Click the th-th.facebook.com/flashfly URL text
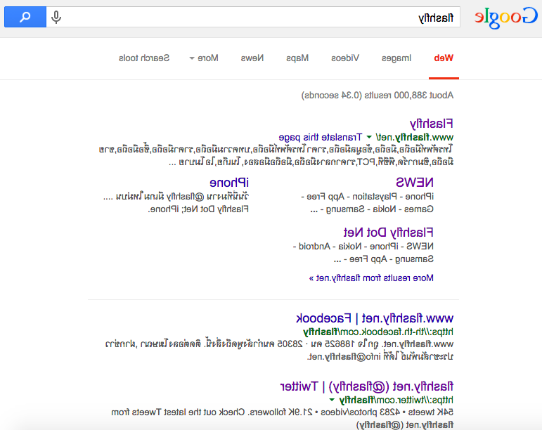Screen dimensions: 542x430 [x=378, y=332]
